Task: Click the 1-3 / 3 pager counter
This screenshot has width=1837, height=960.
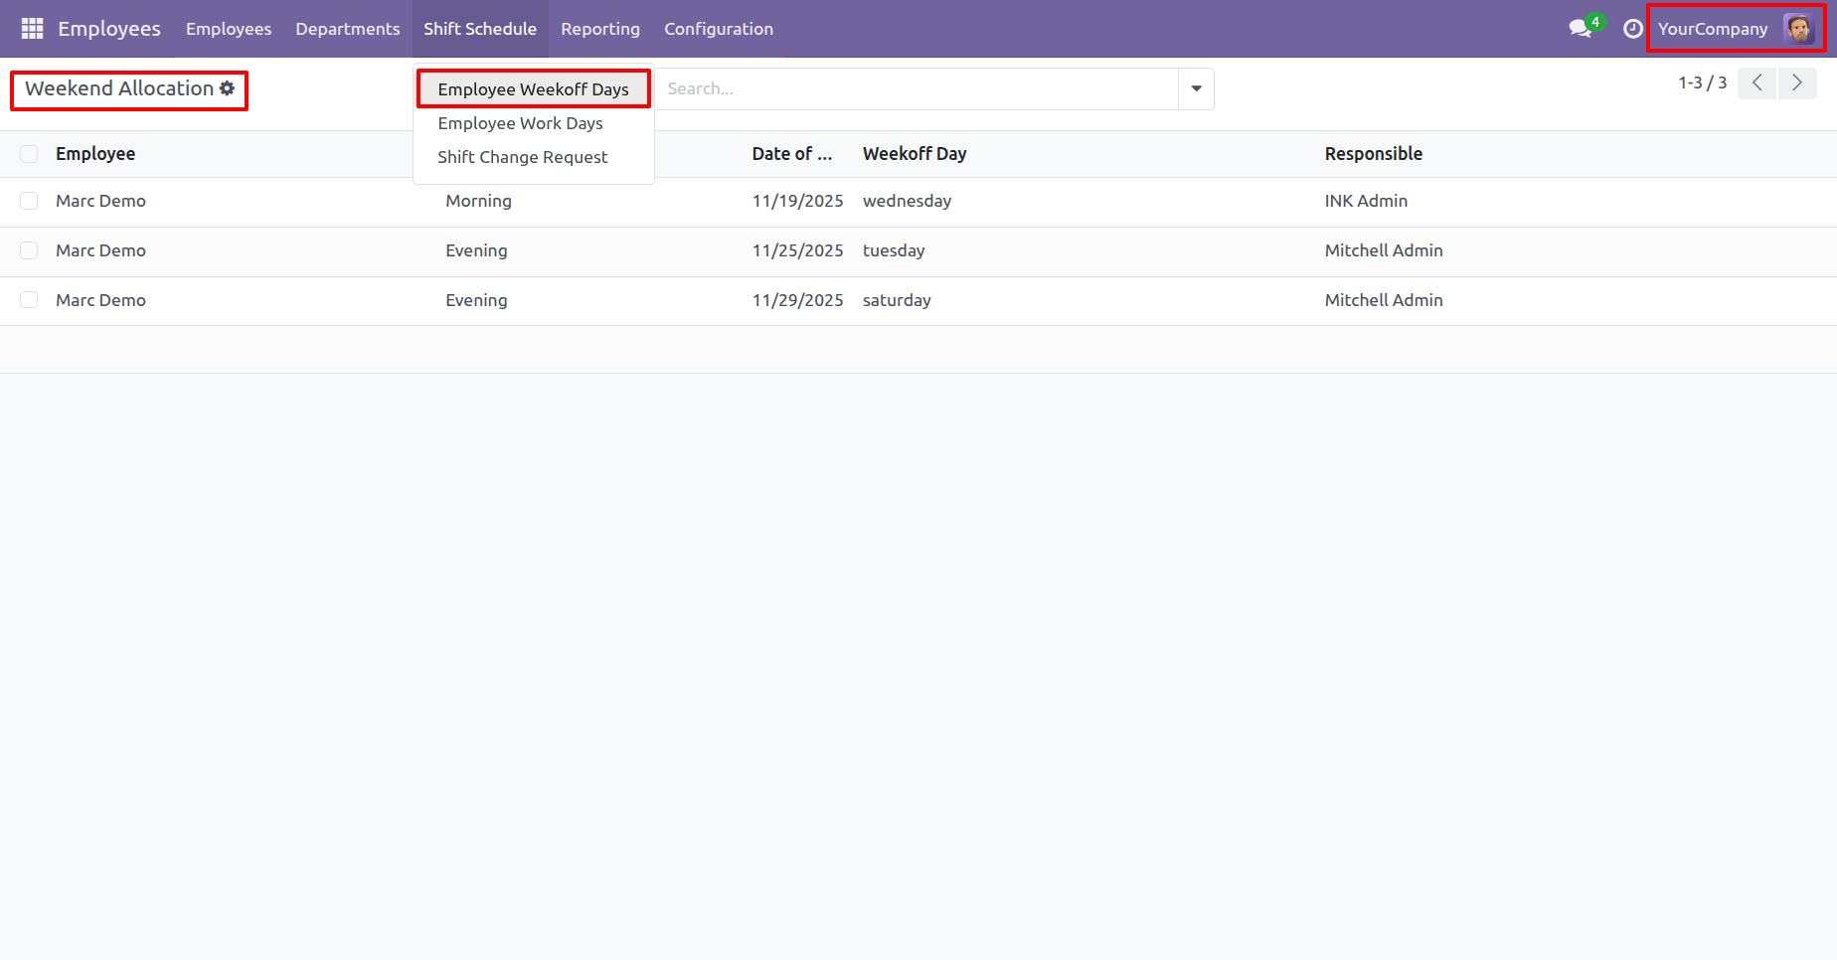Action: pos(1703,83)
